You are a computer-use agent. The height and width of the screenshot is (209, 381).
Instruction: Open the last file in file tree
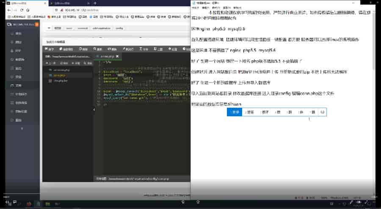[x=58, y=80]
